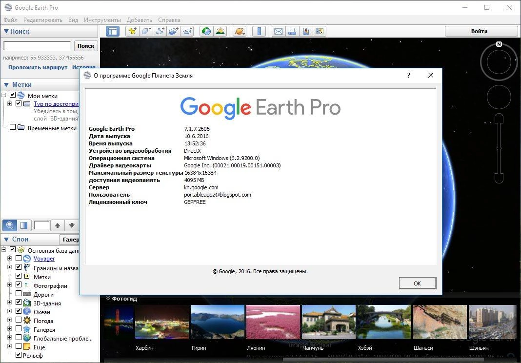Open the Добавить menu
521x363 pixels.
tap(140, 20)
